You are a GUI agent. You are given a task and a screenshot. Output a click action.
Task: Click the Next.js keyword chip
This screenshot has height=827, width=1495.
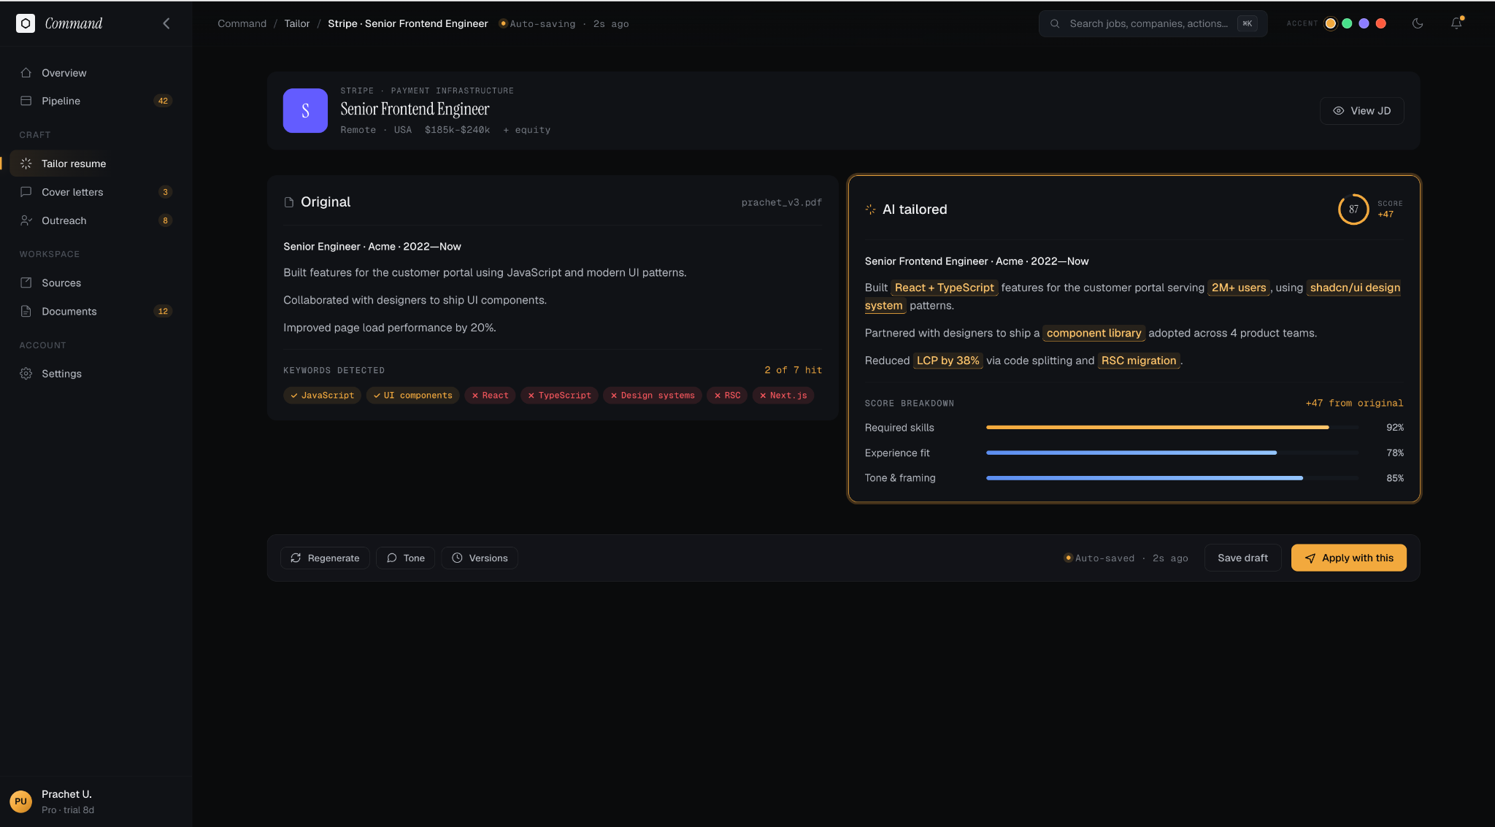(x=783, y=396)
